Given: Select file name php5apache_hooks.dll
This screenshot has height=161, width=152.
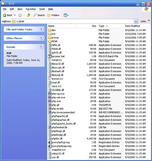Looking at the screenshot, I should (x=64, y=124).
